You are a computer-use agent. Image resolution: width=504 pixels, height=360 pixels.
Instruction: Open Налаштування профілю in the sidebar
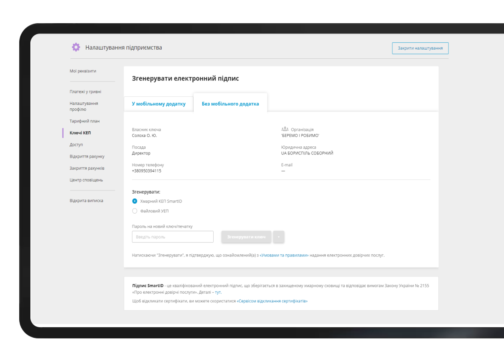click(84, 106)
